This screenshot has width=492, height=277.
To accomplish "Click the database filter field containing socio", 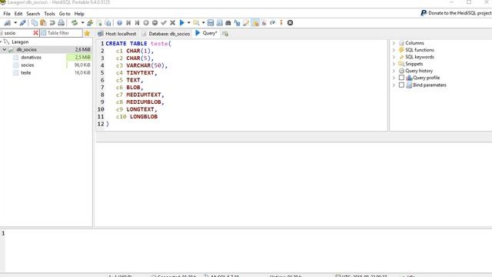I will (x=16, y=33).
